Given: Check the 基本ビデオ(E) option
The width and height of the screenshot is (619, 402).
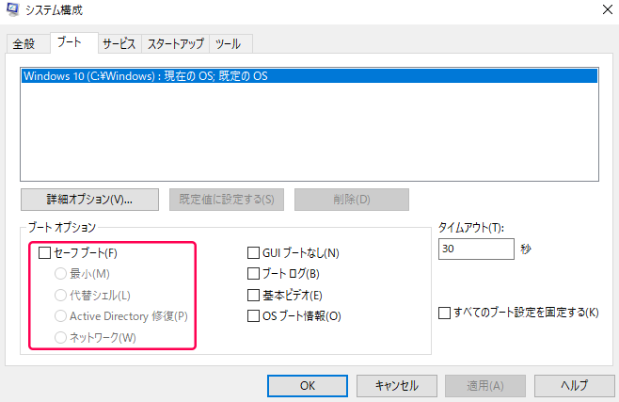Looking at the screenshot, I should (x=253, y=295).
